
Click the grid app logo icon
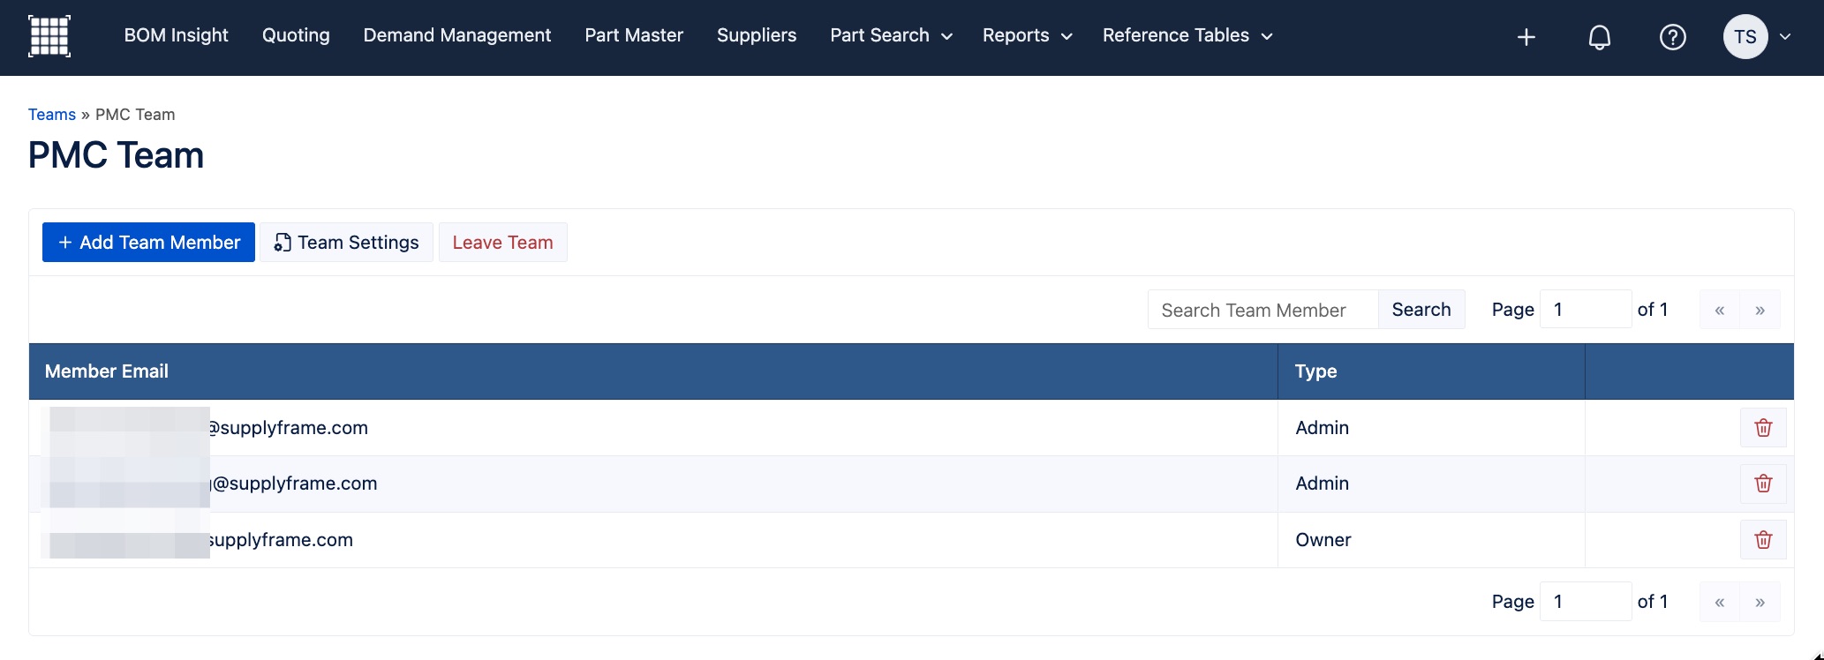point(49,36)
